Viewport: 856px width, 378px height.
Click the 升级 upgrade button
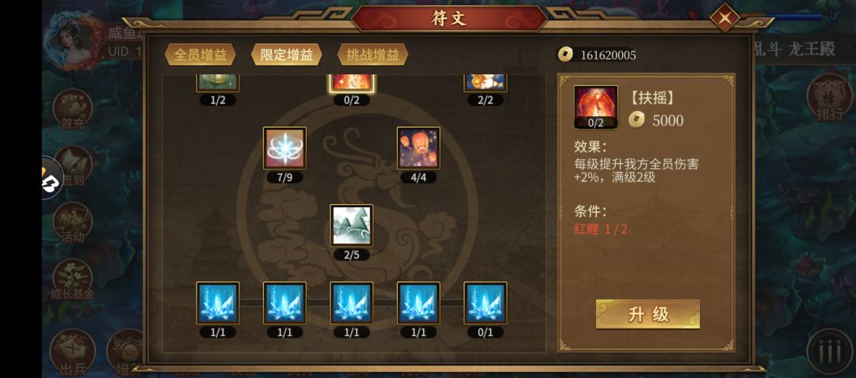pos(648,314)
